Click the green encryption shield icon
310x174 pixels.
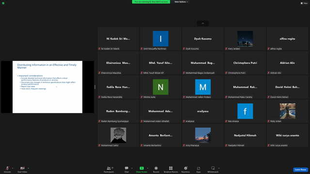(x=3, y=3)
